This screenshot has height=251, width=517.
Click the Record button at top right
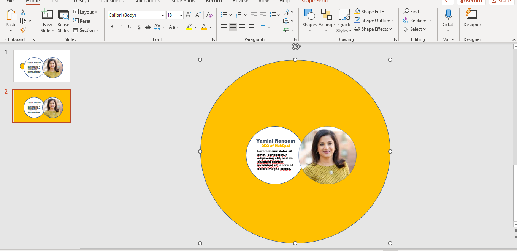471,1
